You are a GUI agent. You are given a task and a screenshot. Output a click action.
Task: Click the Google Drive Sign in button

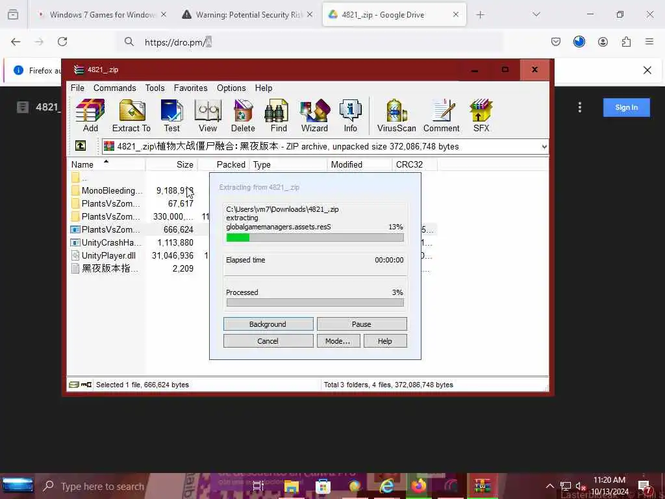[x=627, y=107]
